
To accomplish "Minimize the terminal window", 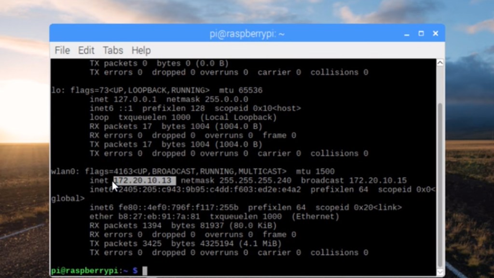I will [x=407, y=34].
